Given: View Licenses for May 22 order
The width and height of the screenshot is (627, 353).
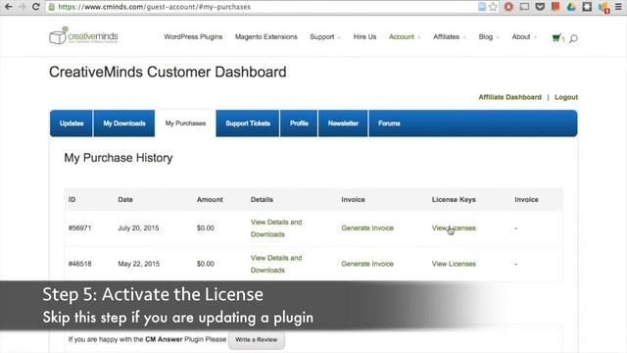Looking at the screenshot, I should (454, 264).
